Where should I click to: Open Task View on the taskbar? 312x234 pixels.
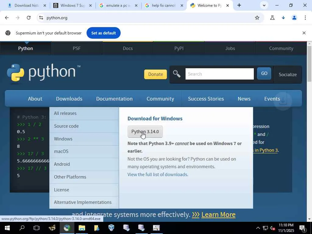pyautogui.click(x=37, y=228)
